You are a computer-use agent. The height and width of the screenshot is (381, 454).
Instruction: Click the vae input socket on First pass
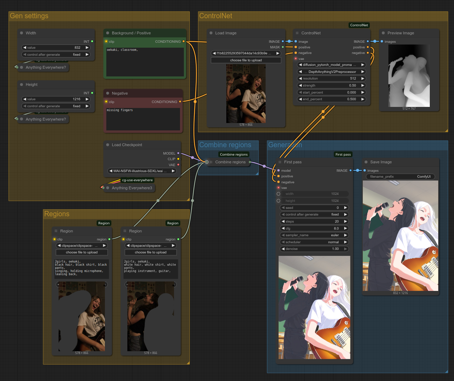pos(279,188)
